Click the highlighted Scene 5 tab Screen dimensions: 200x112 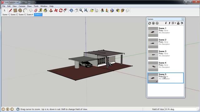(x=38, y=15)
